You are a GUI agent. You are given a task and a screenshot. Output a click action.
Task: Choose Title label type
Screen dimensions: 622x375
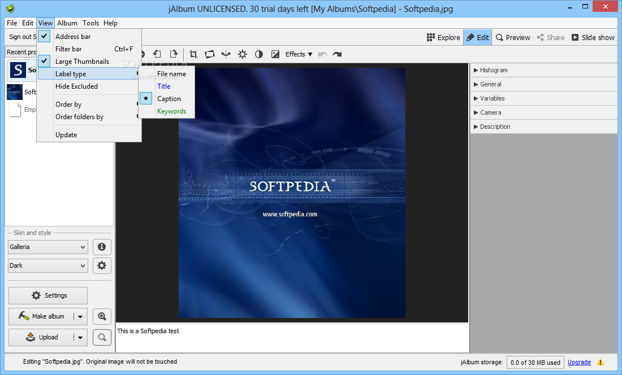pos(163,86)
